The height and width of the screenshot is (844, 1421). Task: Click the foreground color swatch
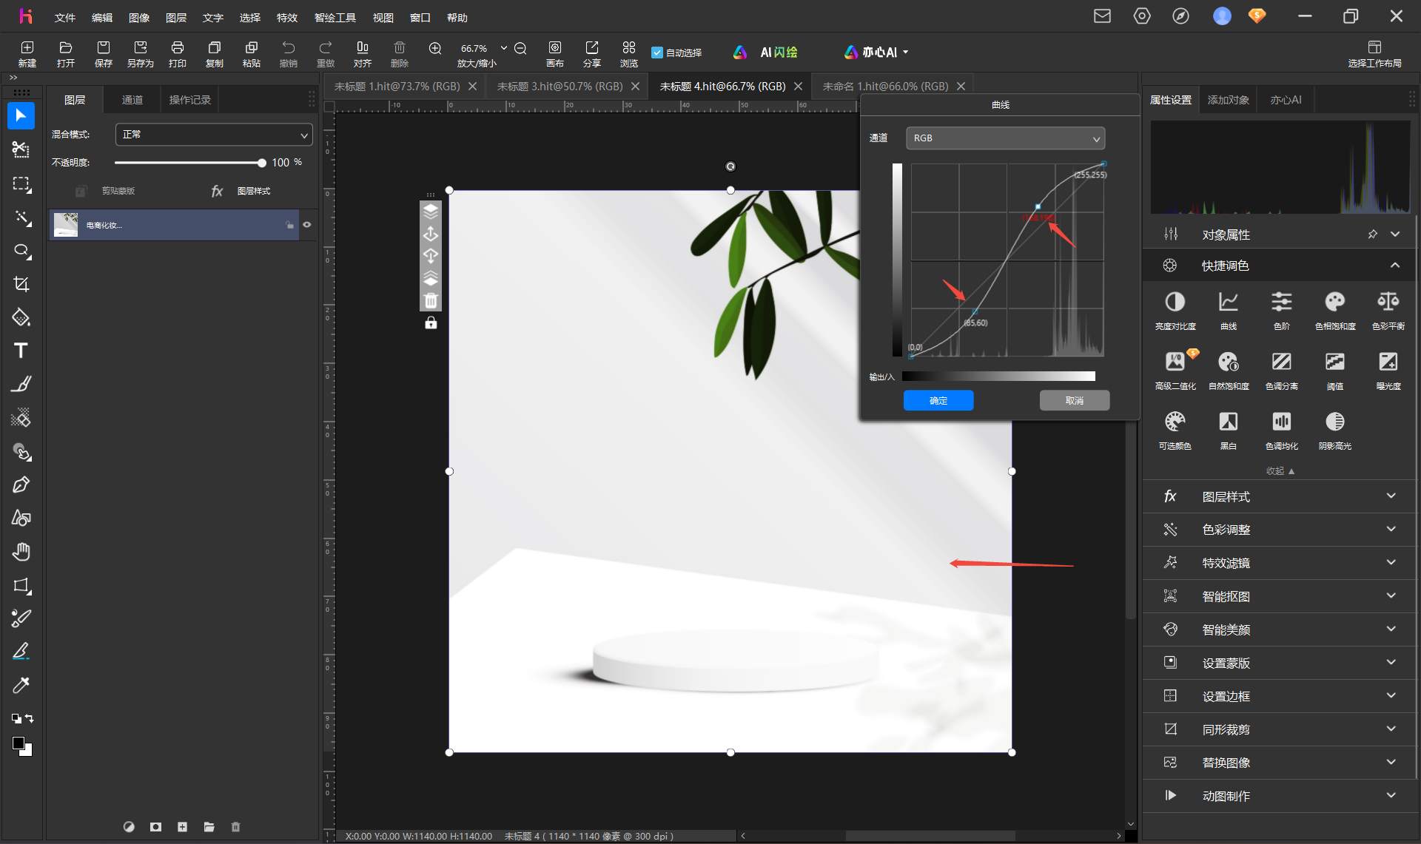click(19, 743)
